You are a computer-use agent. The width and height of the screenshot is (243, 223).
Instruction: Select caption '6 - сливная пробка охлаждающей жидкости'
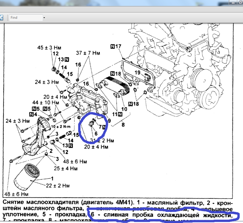point(162,215)
